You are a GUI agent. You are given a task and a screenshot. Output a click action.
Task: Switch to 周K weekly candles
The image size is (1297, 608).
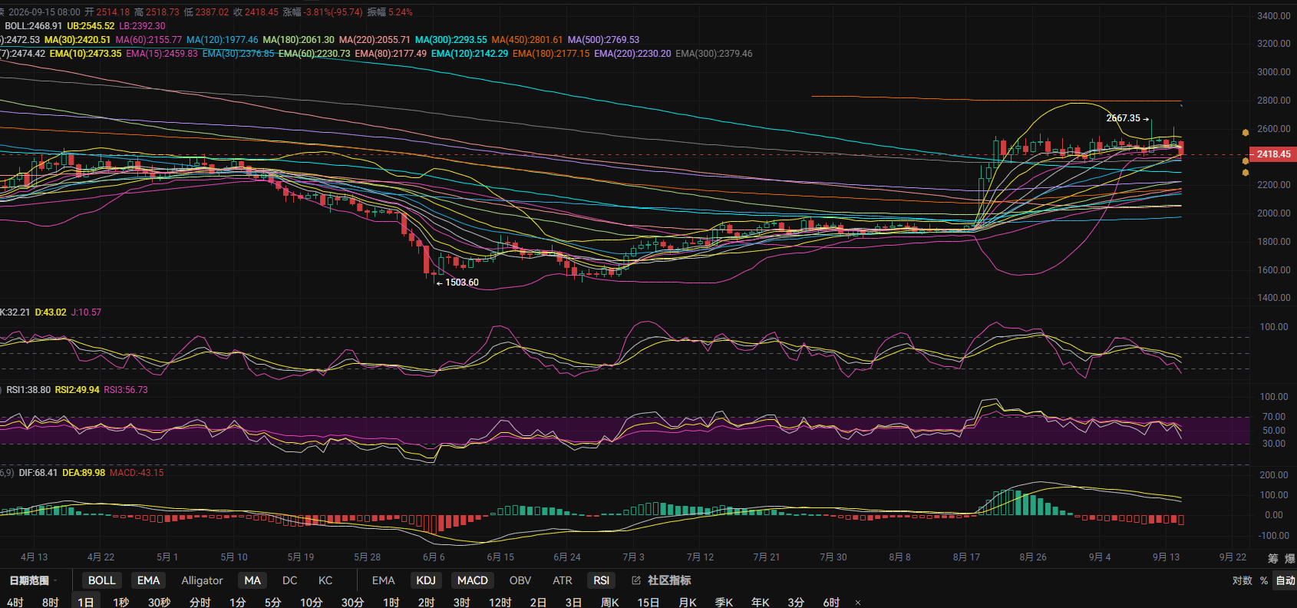tap(610, 603)
